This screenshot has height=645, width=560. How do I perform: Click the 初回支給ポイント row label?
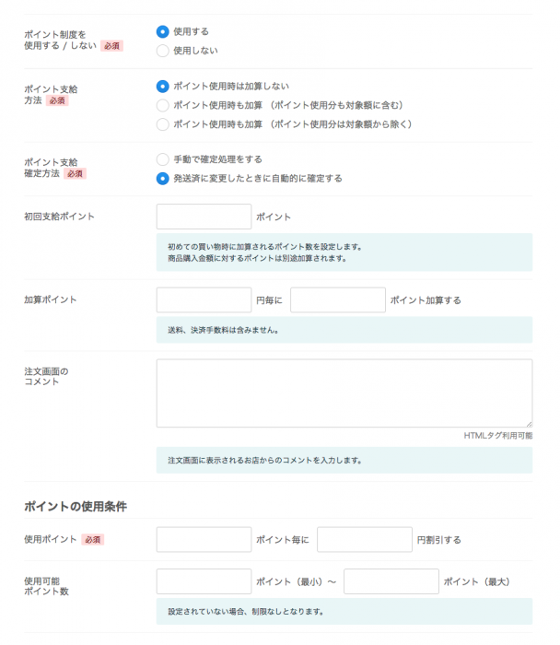59,217
